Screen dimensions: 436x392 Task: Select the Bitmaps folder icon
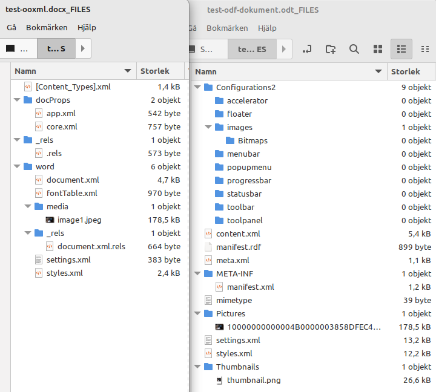pyautogui.click(x=230, y=140)
